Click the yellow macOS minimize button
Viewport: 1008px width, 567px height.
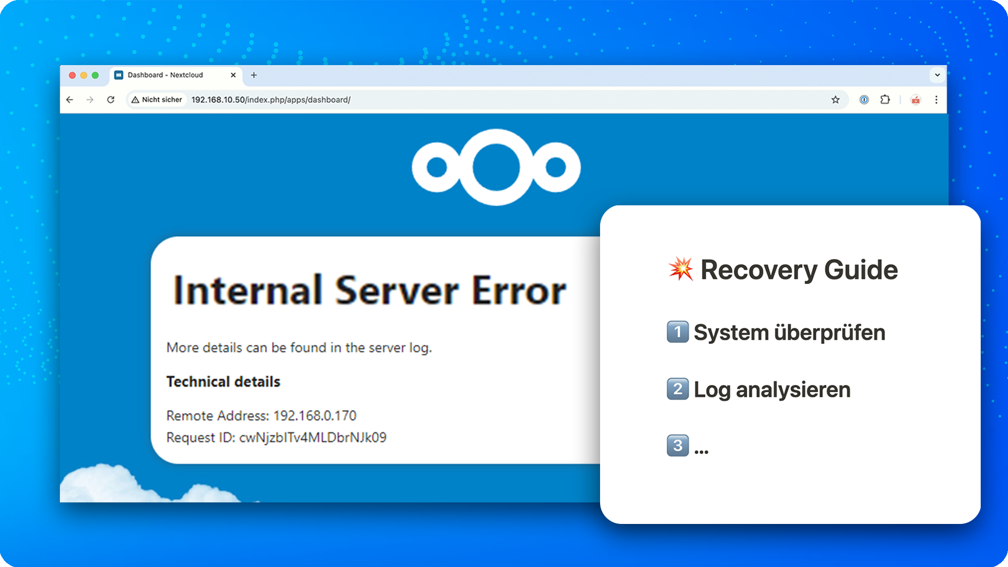[x=84, y=75]
